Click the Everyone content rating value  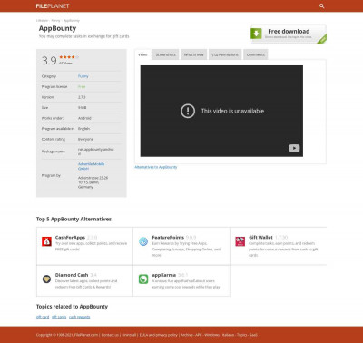[x=85, y=139]
